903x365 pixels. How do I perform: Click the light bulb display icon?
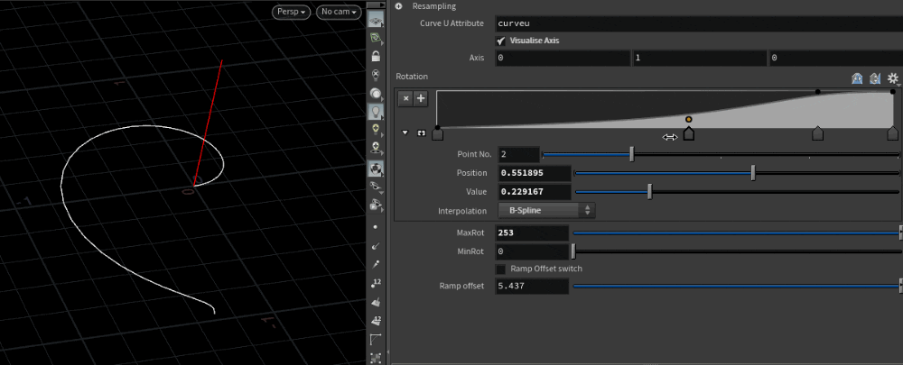click(376, 113)
